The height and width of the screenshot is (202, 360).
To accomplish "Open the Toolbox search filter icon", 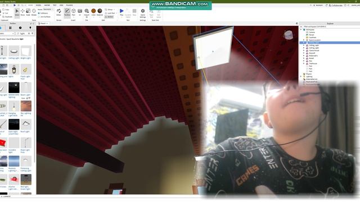I will (33, 34).
